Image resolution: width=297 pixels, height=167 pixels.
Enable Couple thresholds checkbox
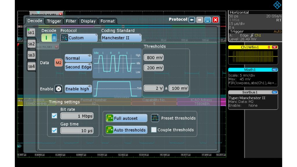tap(154, 130)
